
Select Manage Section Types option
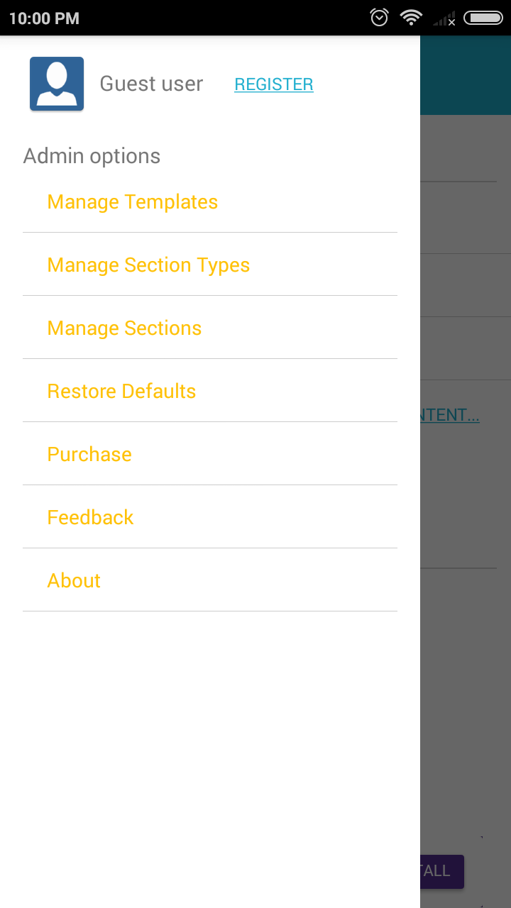(148, 265)
